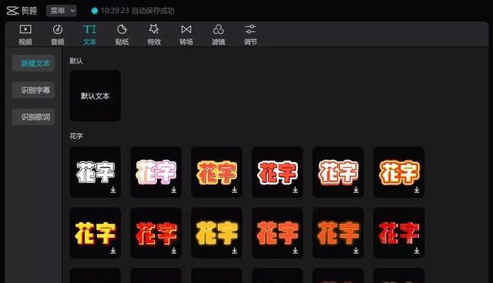Download the orange-glow 花字 style in first row

pyautogui.click(x=417, y=190)
